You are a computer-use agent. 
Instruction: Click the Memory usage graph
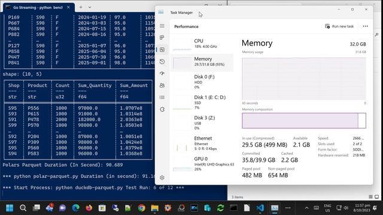click(x=304, y=79)
